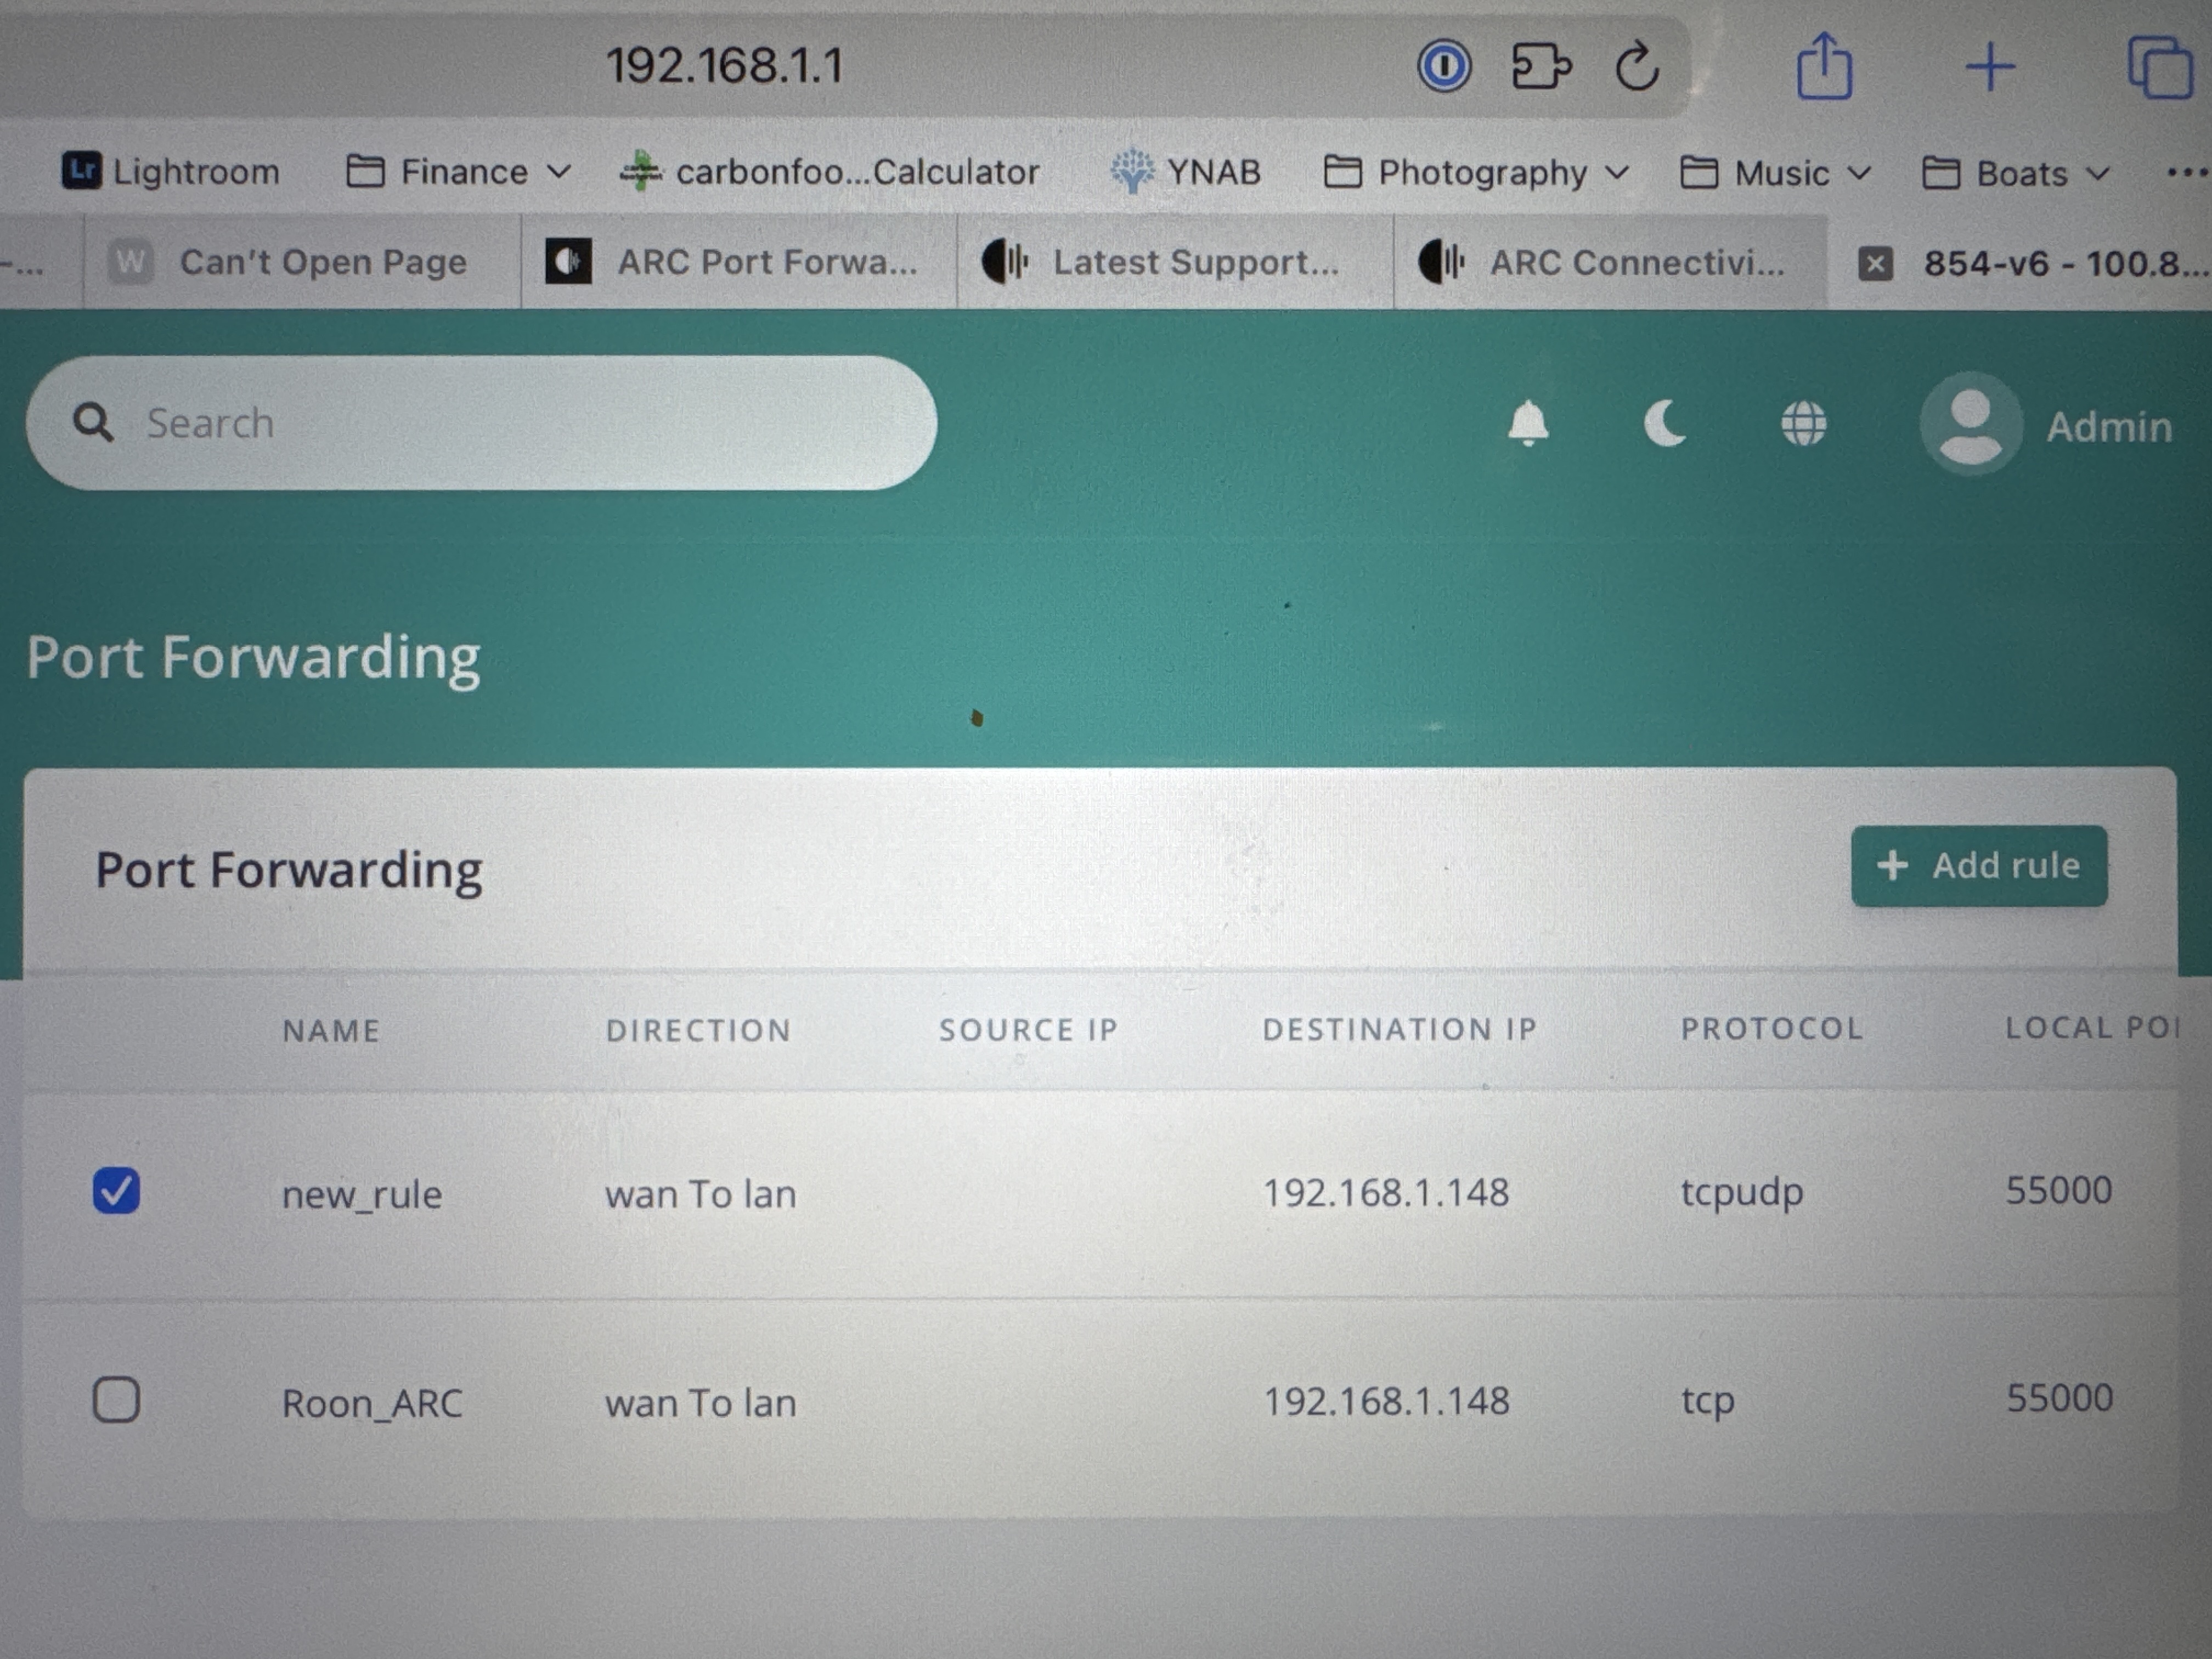Open the globe language selector
Screen dimensions: 2212x1659
pos(1803,424)
